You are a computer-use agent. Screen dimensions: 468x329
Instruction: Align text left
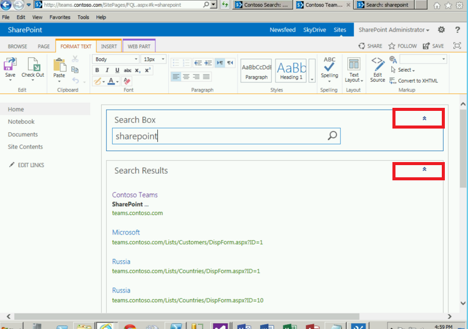coord(175,77)
